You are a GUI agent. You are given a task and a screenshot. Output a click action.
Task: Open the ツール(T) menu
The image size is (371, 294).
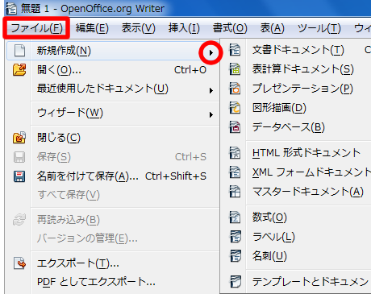(x=319, y=28)
